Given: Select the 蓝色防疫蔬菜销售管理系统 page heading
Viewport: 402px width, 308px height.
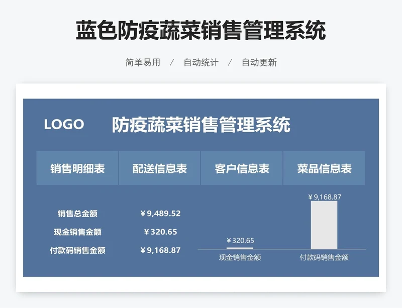Looking at the screenshot, I should click(201, 31).
